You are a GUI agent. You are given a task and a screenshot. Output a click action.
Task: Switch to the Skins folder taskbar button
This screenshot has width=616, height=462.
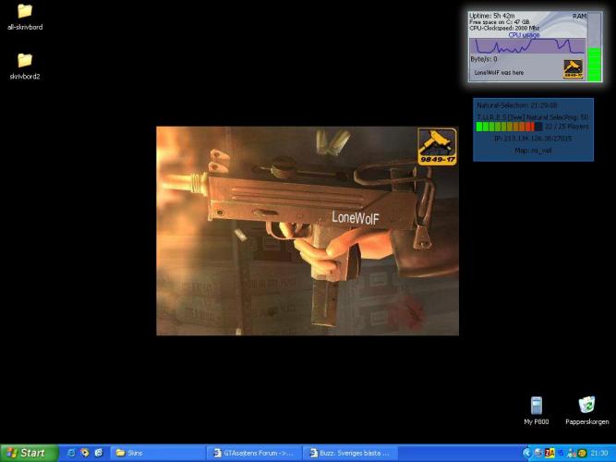[x=157, y=453]
